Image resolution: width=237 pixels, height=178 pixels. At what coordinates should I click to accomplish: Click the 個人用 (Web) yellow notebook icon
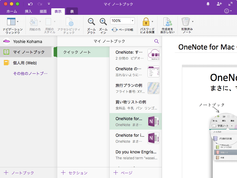coord(6,63)
